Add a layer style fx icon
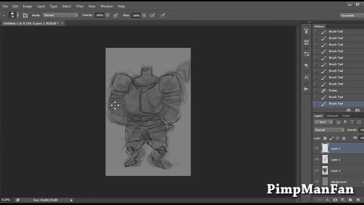Image resolution: width=364 pixels, height=205 pixels. [x=328, y=200]
